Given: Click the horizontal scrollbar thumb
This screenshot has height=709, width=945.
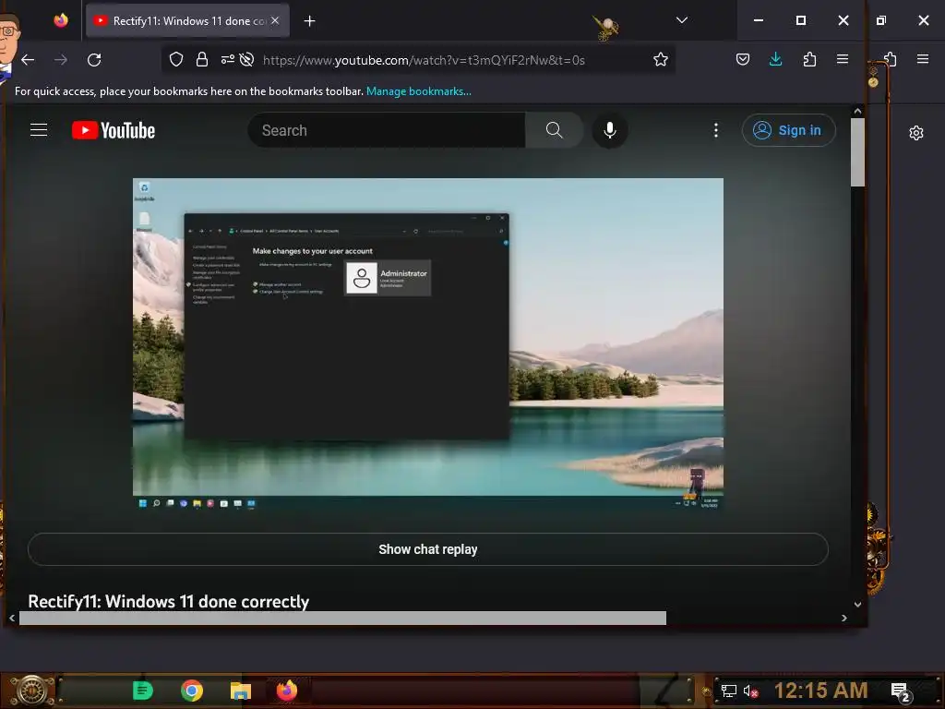Looking at the screenshot, I should tap(342, 618).
